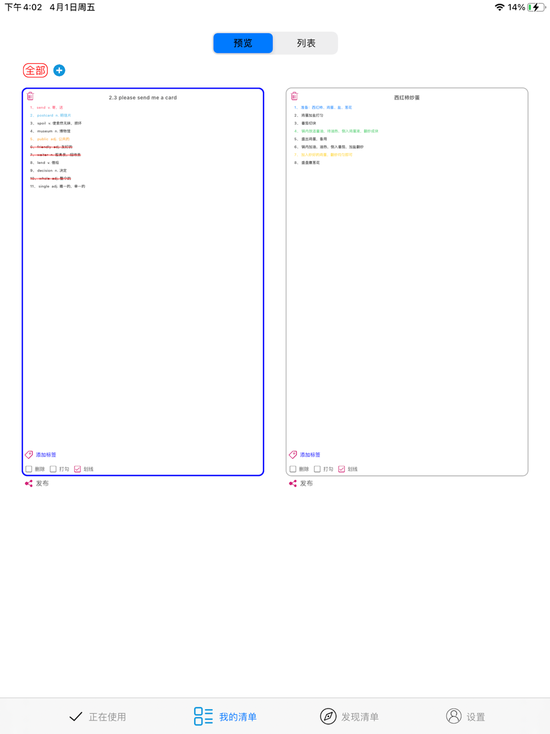
Task: Tap the battery icon in status bar
Action: tap(536, 7)
